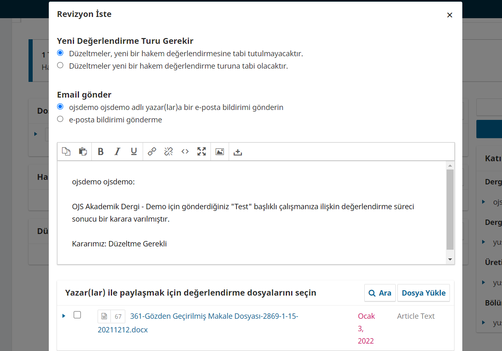Screen dimensions: 502x351
Task: Click the 'Ocak 3, 2022' date cell
Action: tap(366, 329)
